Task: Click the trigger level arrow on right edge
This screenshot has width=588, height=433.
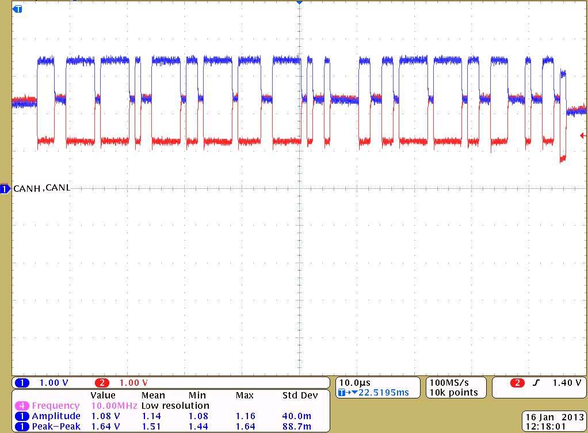Action: click(x=583, y=135)
